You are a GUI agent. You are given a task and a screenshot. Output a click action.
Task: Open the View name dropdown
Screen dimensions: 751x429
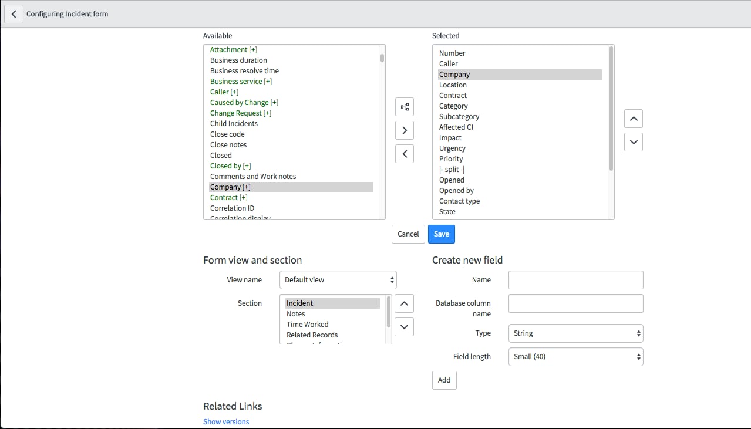point(338,280)
